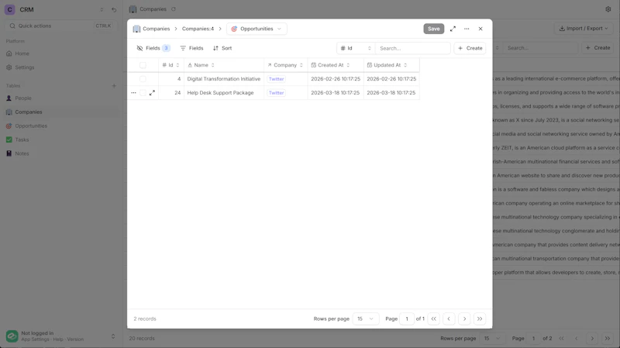This screenshot has width=620, height=348.
Task: Select Digital Transformation Initiative name cell
Action: [x=224, y=79]
